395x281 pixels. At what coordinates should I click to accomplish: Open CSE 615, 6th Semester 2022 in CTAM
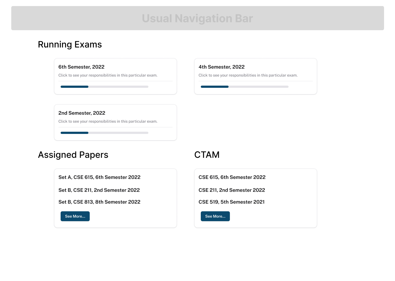pyautogui.click(x=232, y=177)
